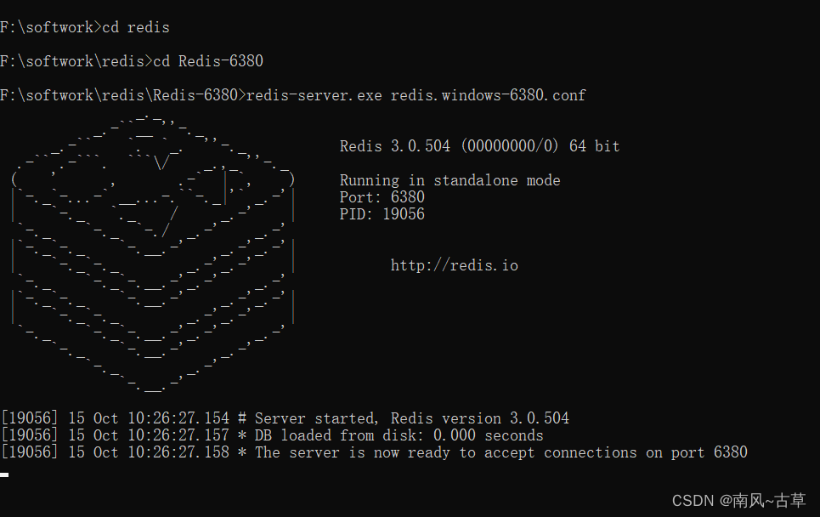The image size is (820, 517).
Task: Click timestamp 10:26:27.154 in log
Action: tap(178, 418)
